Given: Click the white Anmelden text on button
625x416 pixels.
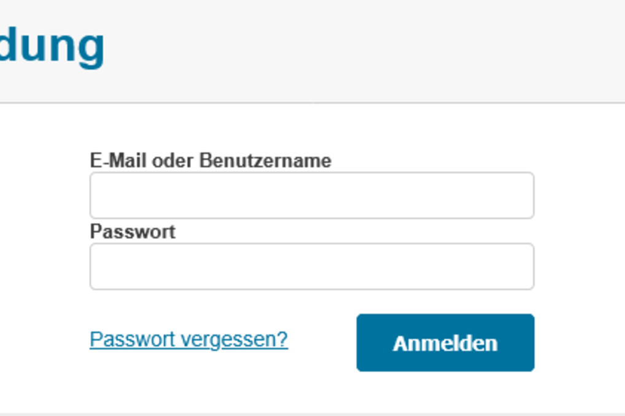Looking at the screenshot, I should 445,343.
